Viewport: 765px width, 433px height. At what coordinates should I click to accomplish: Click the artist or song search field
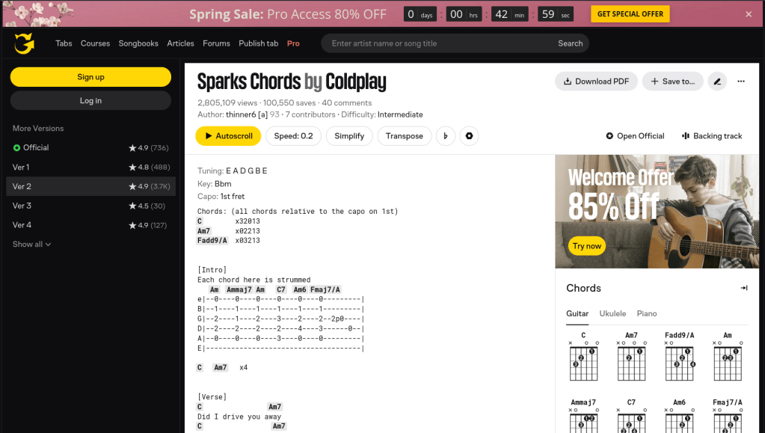click(x=441, y=43)
